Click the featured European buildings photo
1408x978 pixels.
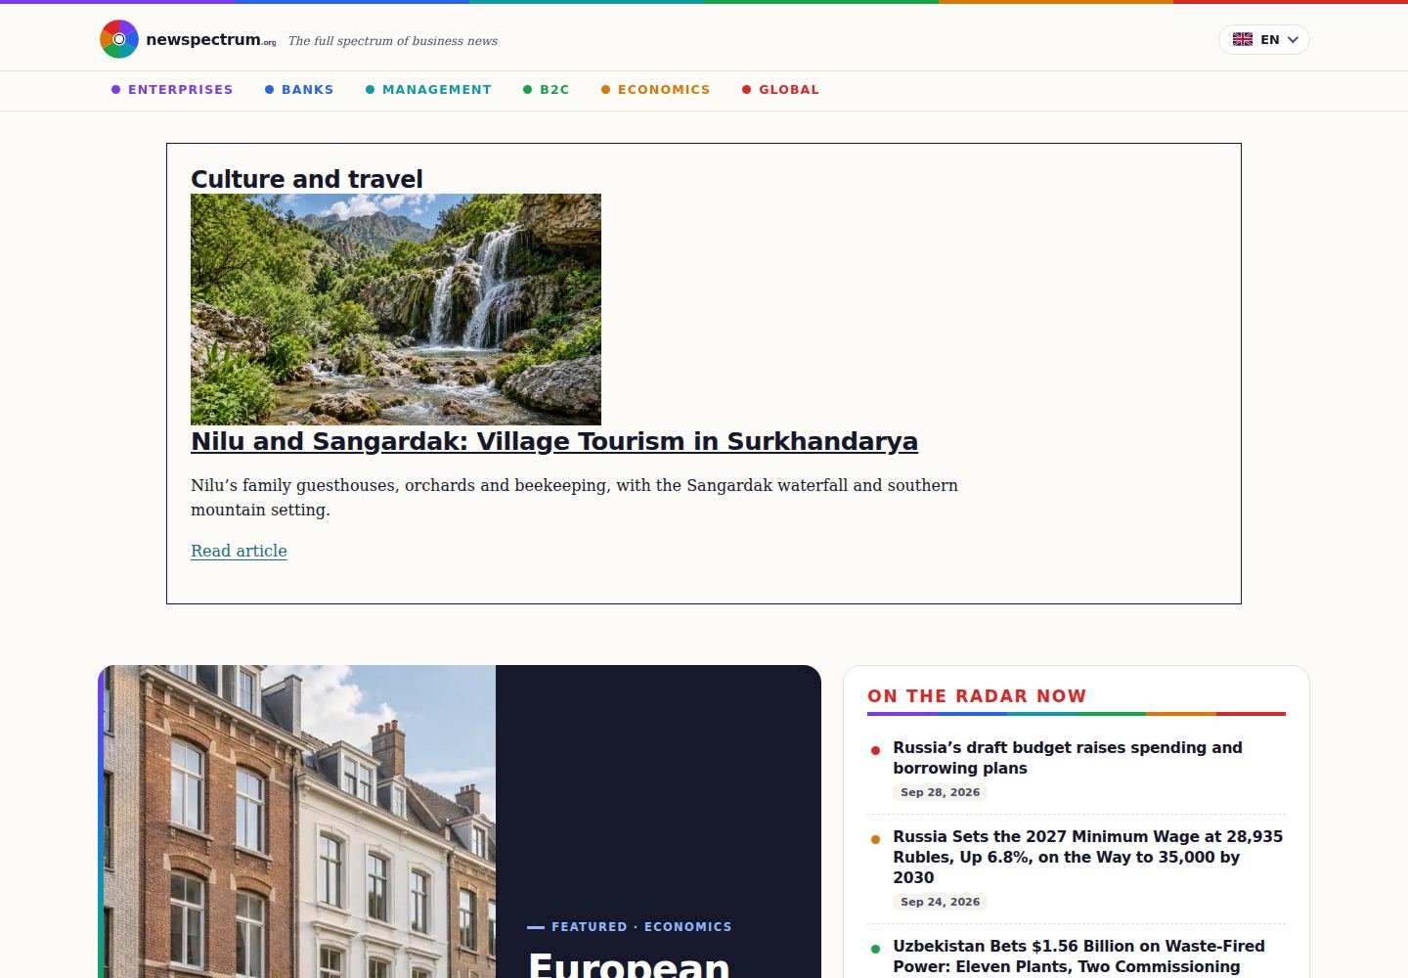coord(297,822)
